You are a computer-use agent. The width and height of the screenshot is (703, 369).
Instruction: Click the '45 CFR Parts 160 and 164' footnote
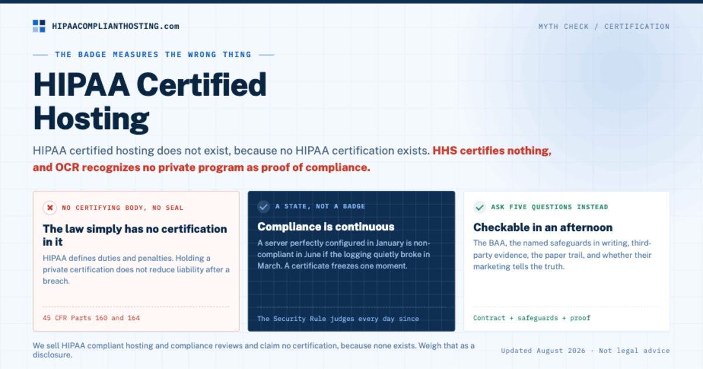coord(91,318)
